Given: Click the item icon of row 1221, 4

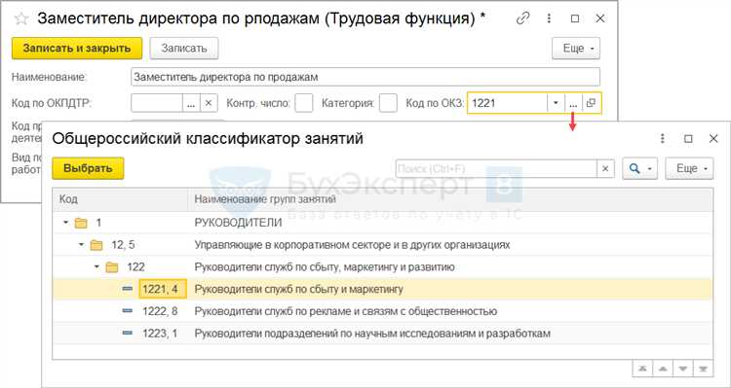Looking at the screenshot, I should pyautogui.click(x=127, y=290).
